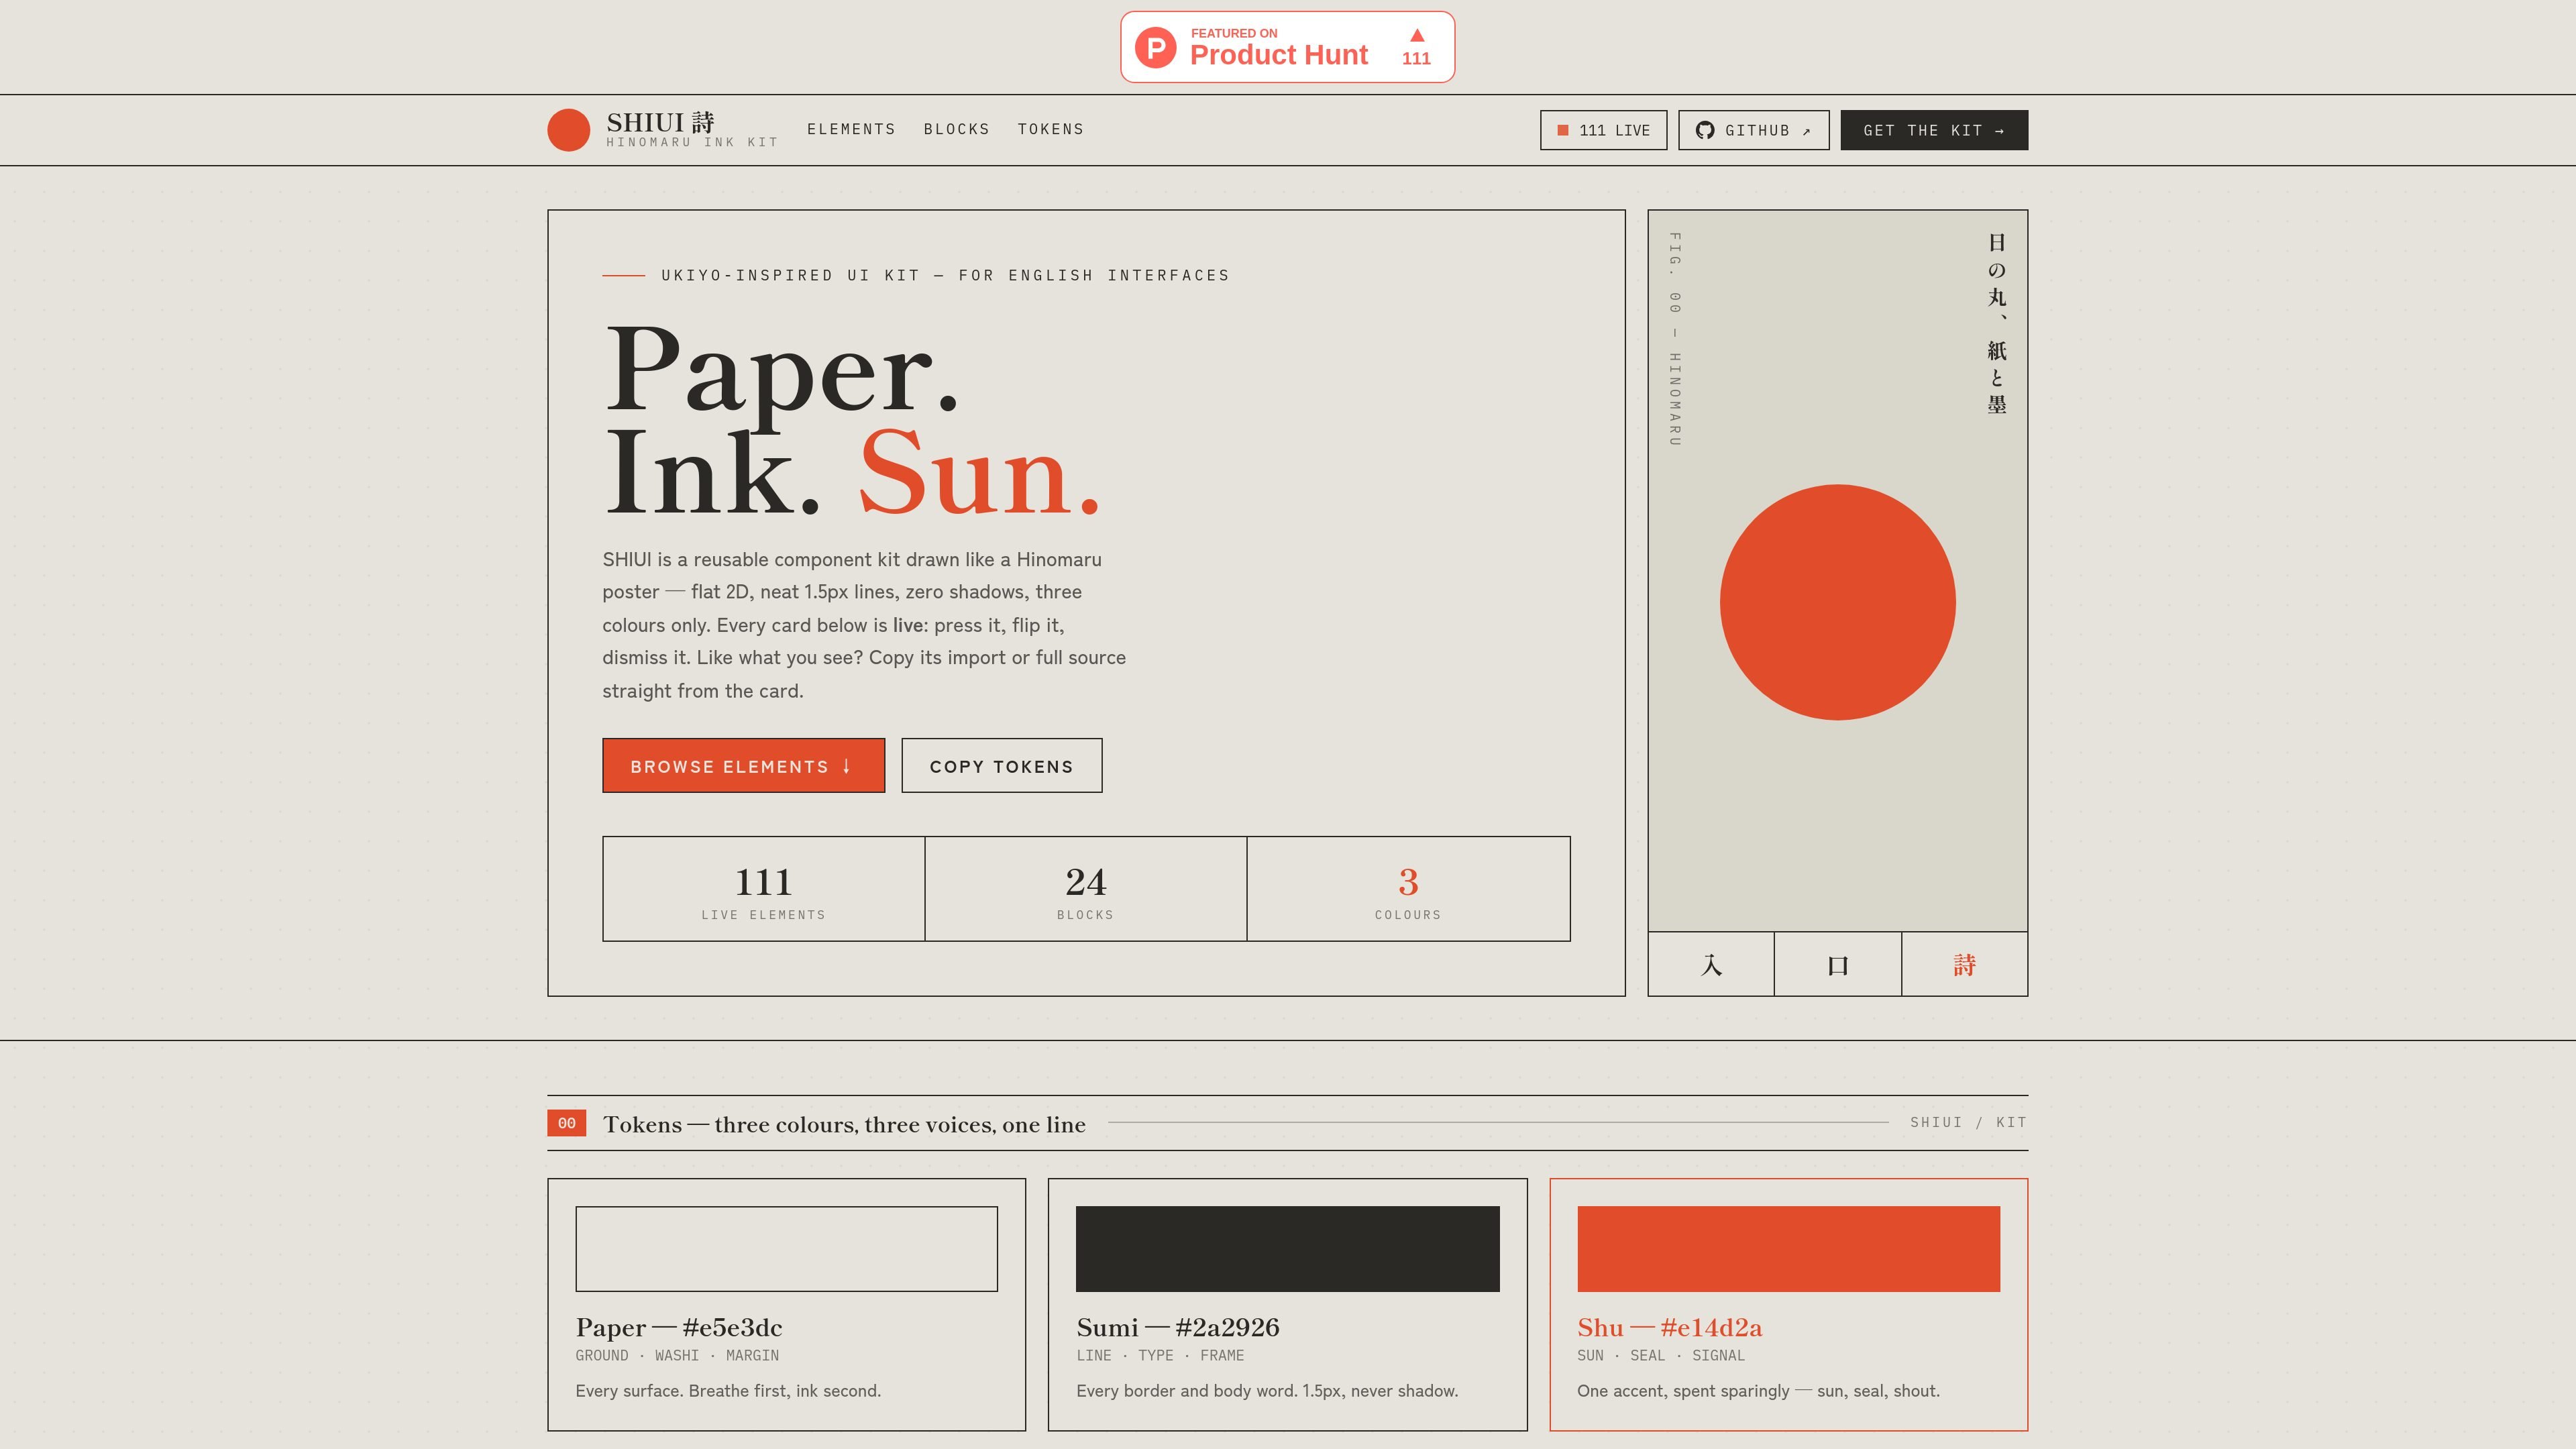Click the 24 Blocks stat cell
The height and width of the screenshot is (1449, 2576).
tap(1085, 888)
